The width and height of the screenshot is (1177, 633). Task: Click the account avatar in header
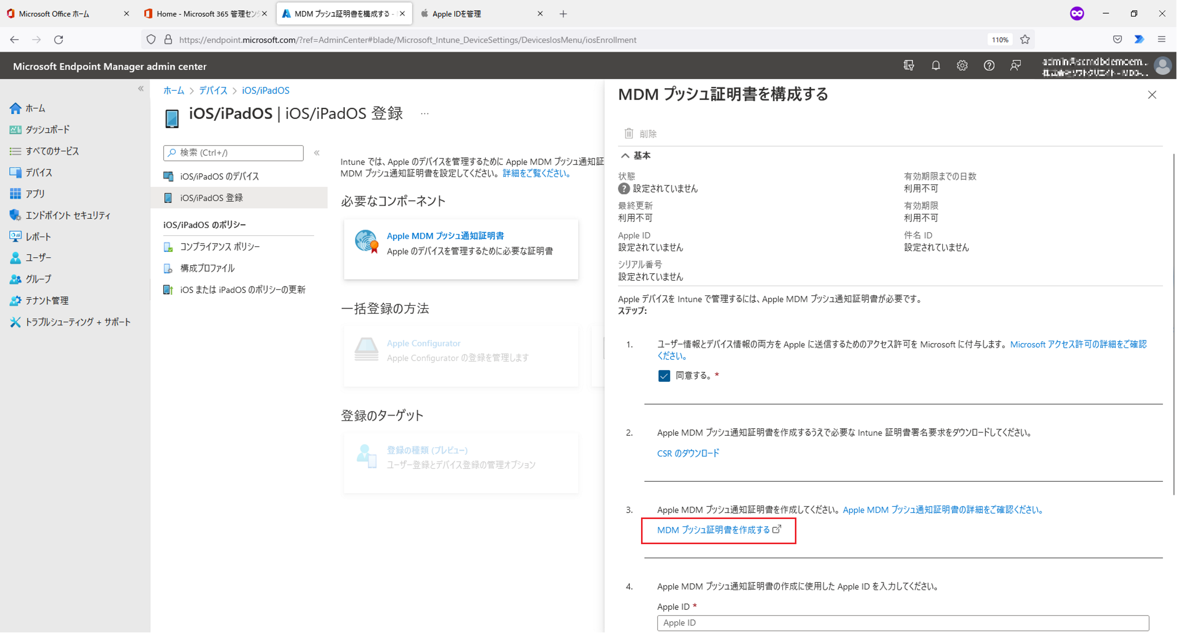(1162, 66)
